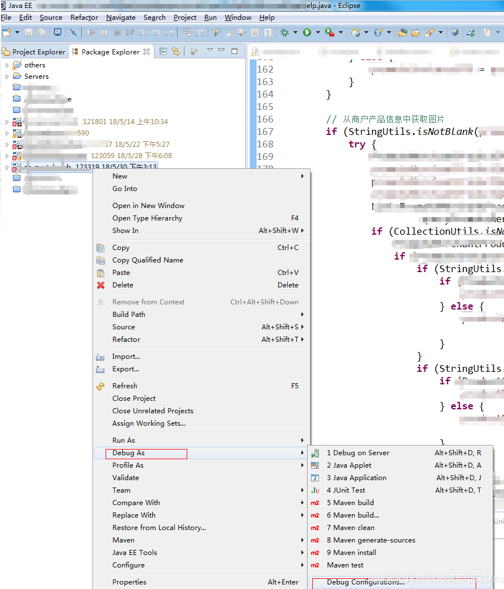Click the Save toolbar icon
Screen dimensions: 504x589
coord(28,33)
